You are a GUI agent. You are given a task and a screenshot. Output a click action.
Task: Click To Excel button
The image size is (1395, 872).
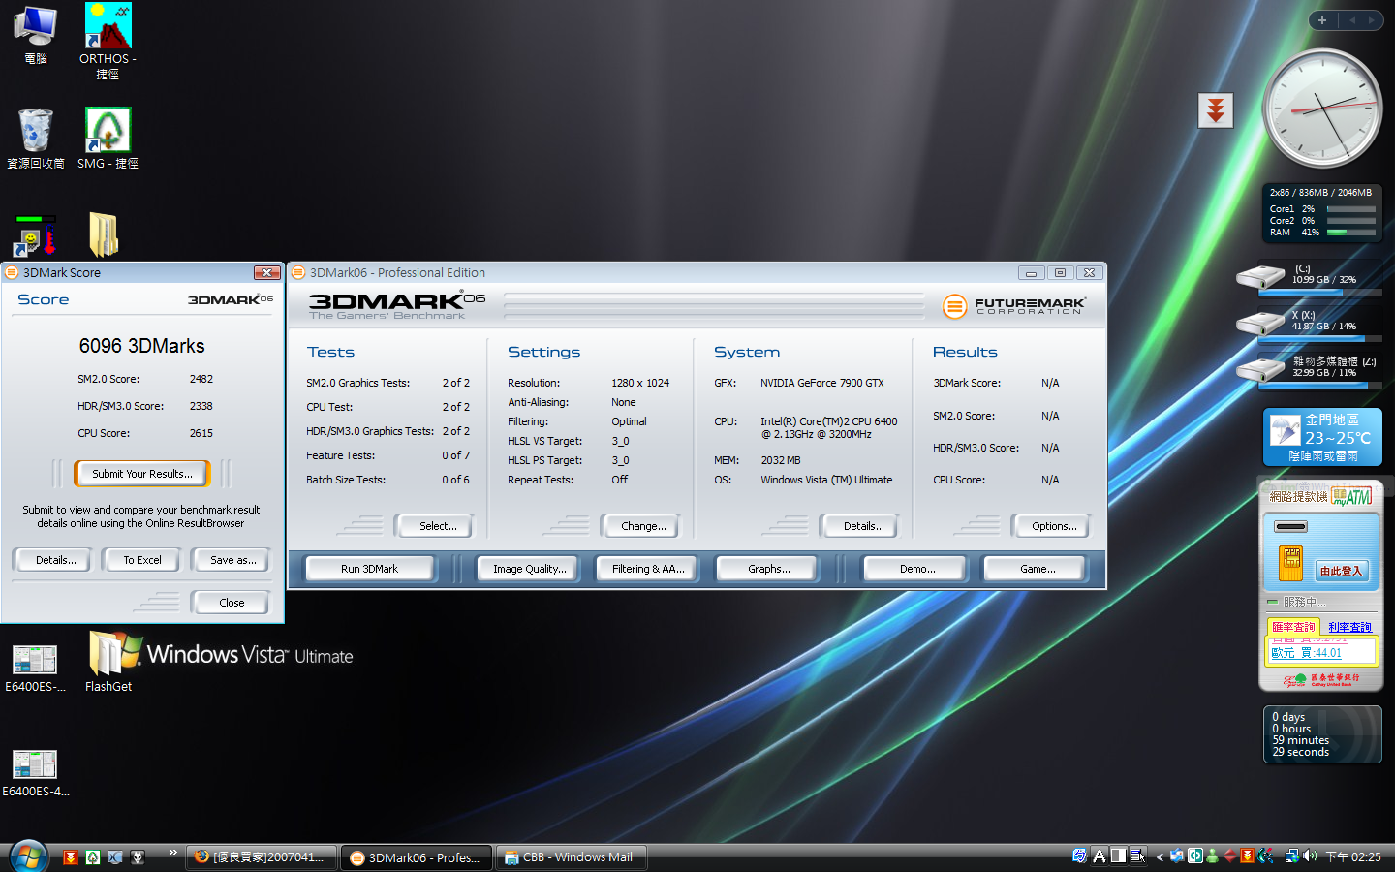pyautogui.click(x=142, y=560)
